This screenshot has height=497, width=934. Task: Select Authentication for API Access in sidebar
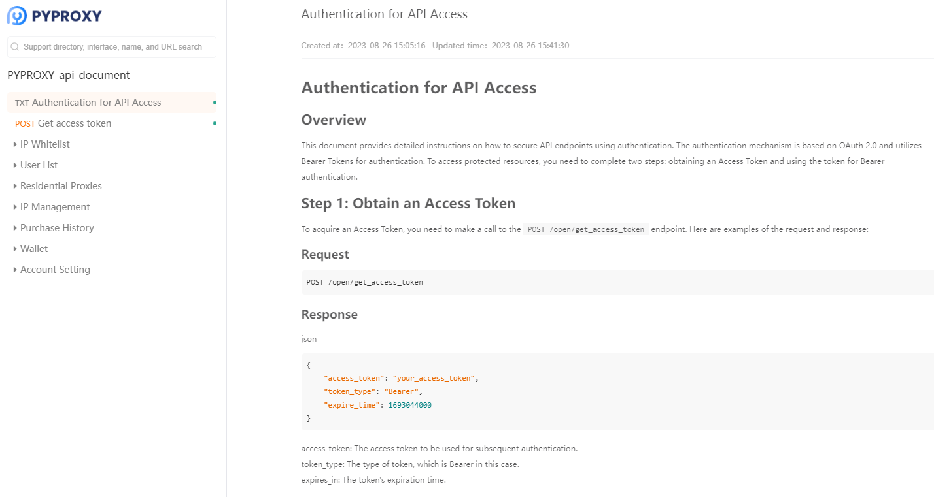pos(112,103)
